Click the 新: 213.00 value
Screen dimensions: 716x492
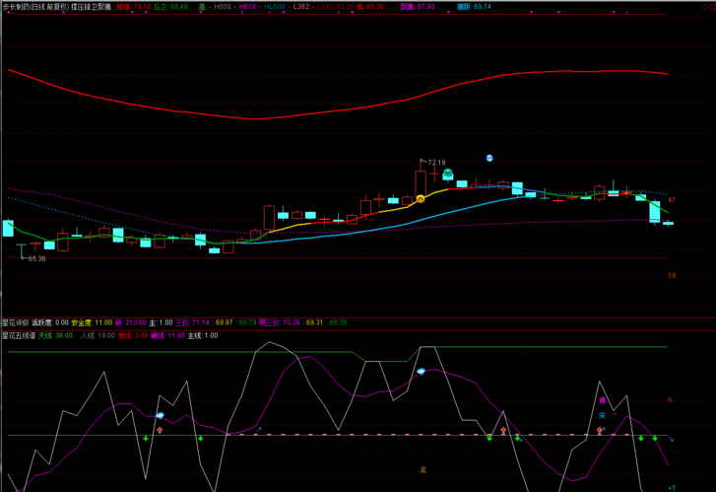[131, 322]
